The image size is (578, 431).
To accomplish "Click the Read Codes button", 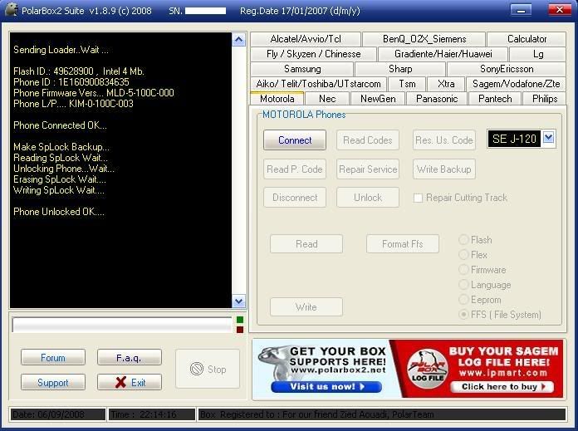I will [x=368, y=140].
